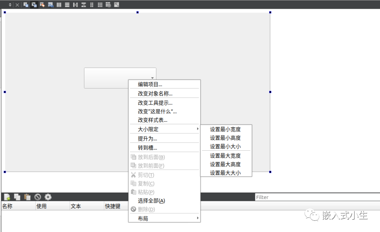Click Lay Out Horizontally in Splitter icon
This screenshot has width=380, height=232.
[x=75, y=5]
